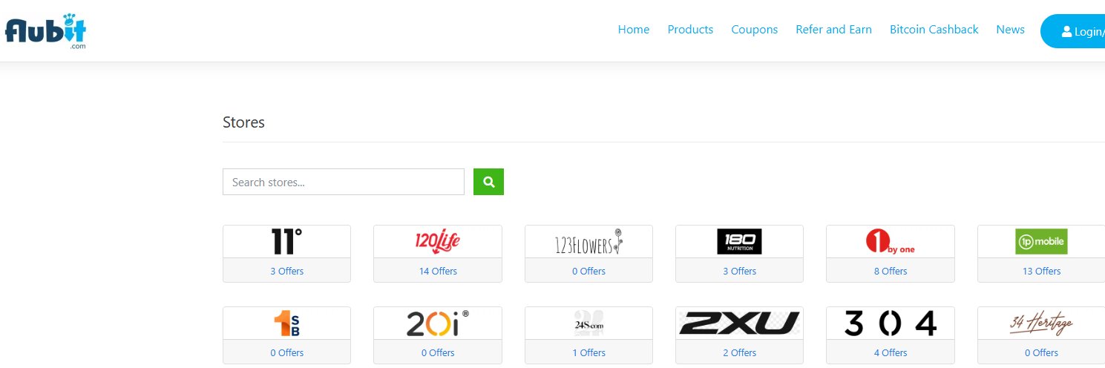Viewport: 1105px width, 368px height.
Task: Open the 11° store logo
Action: [x=286, y=242]
